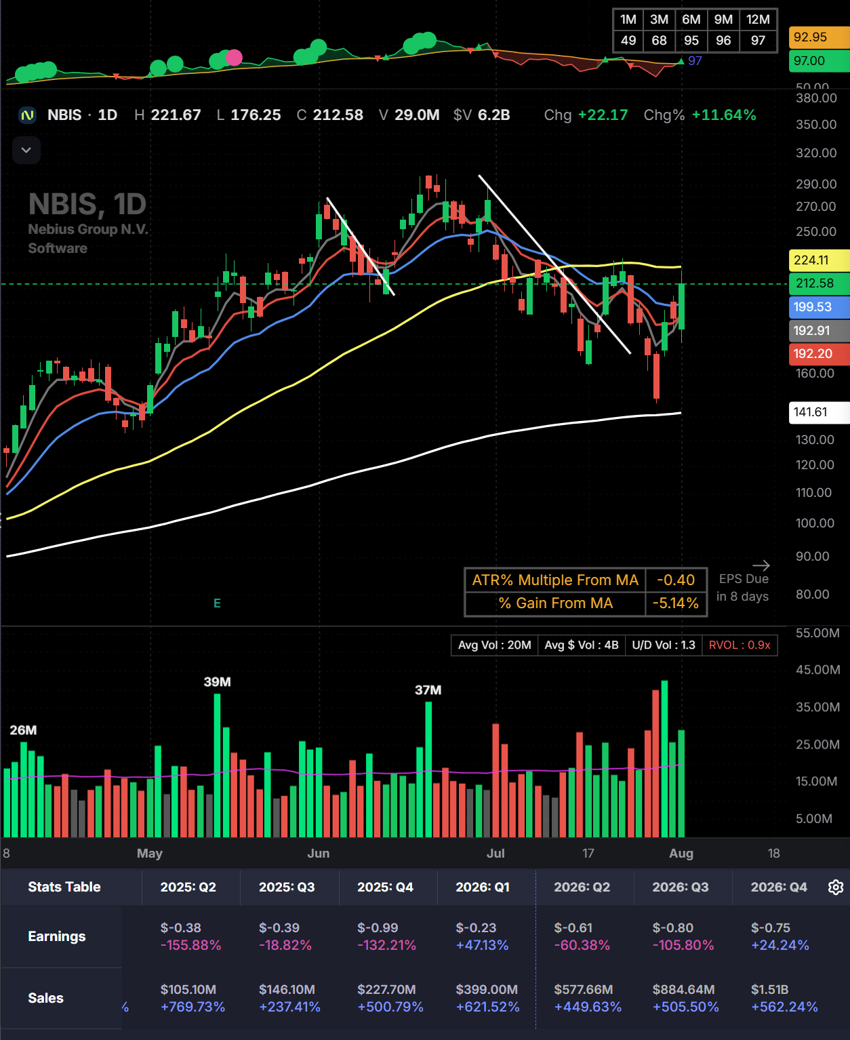Click the Stats Table header

pyautogui.click(x=64, y=887)
